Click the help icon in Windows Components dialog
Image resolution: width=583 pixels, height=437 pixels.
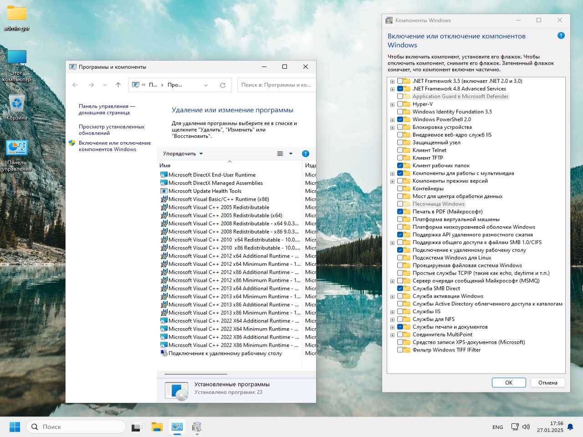561,36
